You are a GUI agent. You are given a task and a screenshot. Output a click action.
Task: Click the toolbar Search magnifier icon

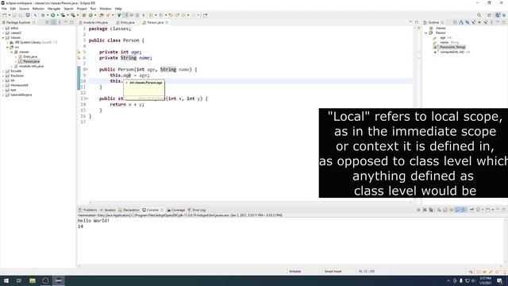(479, 15)
